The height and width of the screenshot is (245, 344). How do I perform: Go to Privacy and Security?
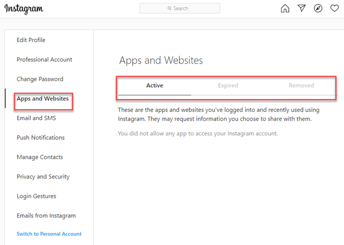pyautogui.click(x=43, y=177)
